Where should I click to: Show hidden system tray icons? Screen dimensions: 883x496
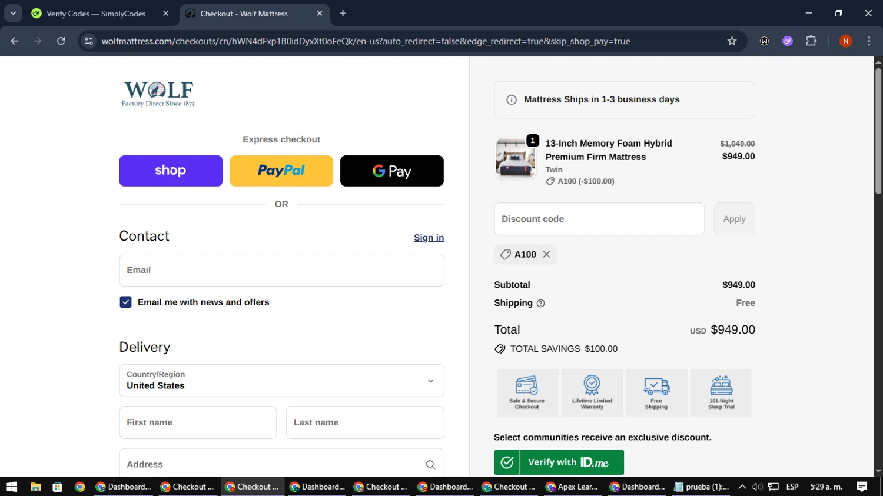(742, 487)
